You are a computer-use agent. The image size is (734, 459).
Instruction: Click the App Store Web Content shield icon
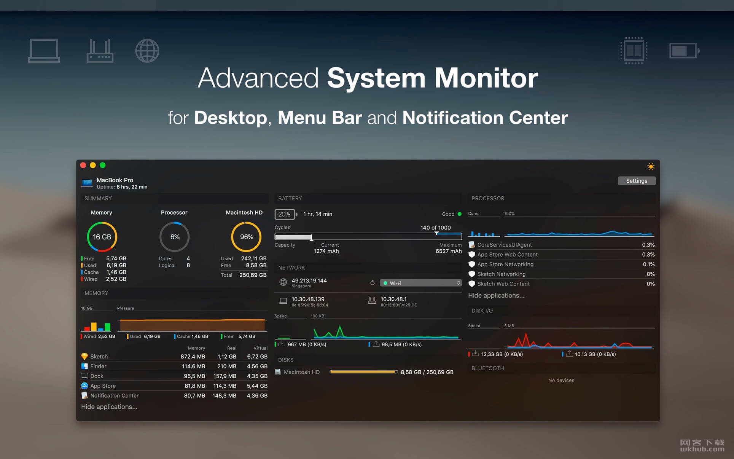[x=472, y=254]
